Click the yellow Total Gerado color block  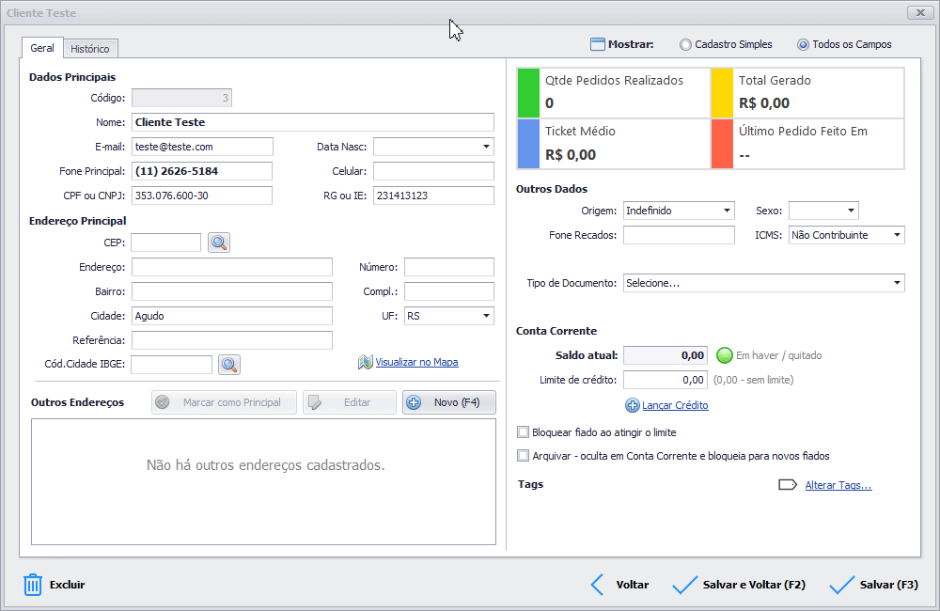[x=721, y=92]
